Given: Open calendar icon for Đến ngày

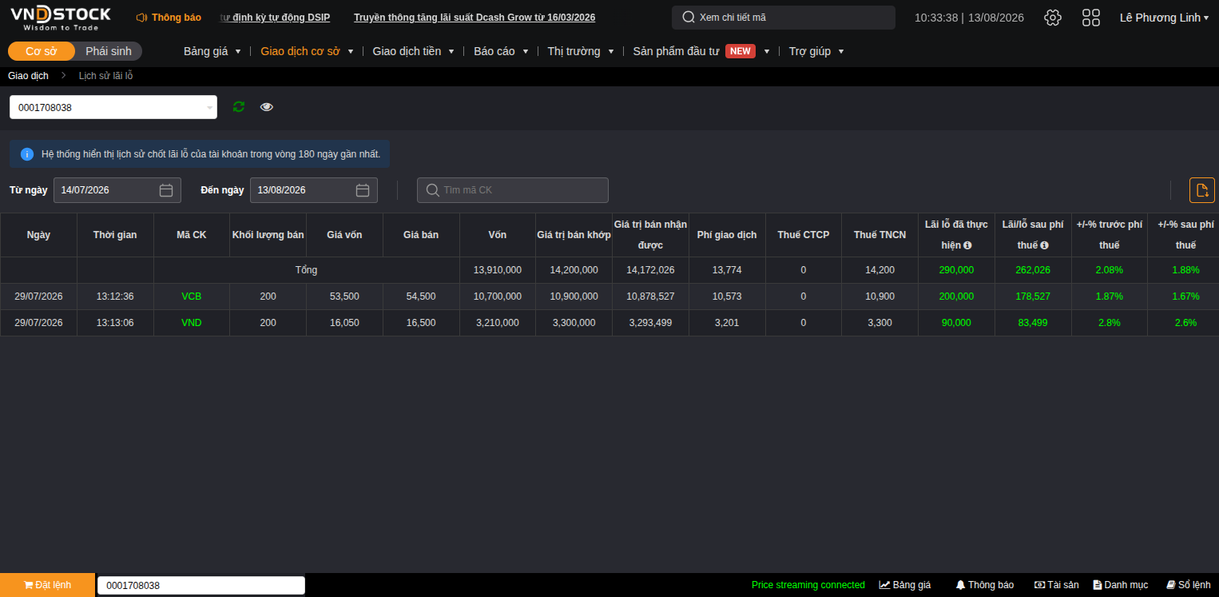Looking at the screenshot, I should (x=363, y=190).
